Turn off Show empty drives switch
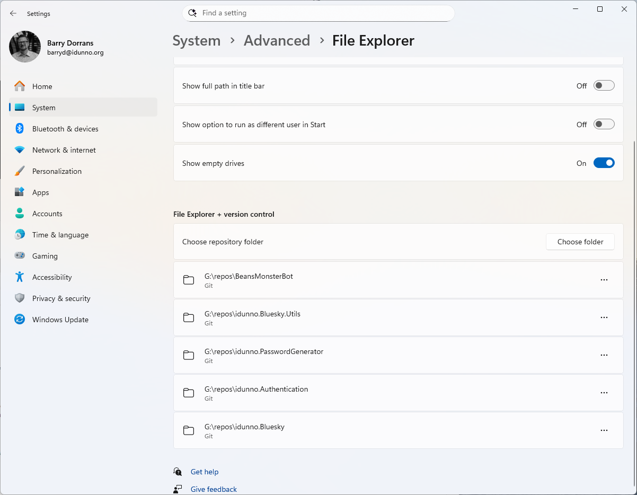 click(x=604, y=163)
